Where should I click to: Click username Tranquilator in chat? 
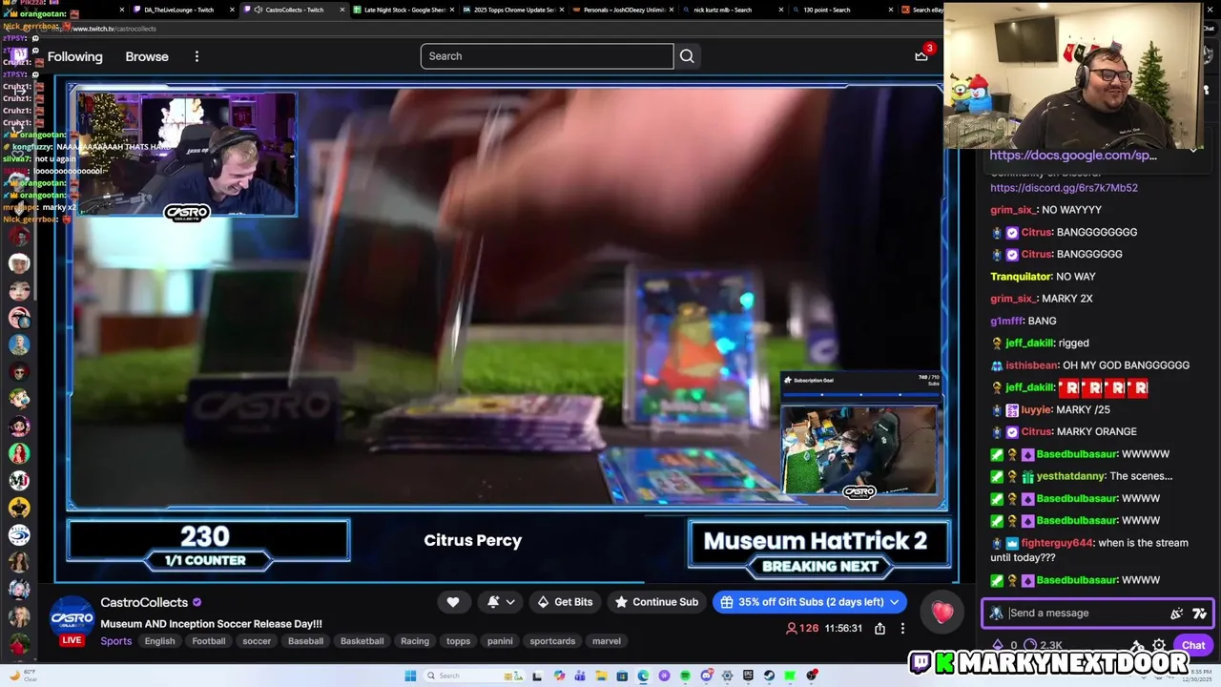(x=1021, y=277)
